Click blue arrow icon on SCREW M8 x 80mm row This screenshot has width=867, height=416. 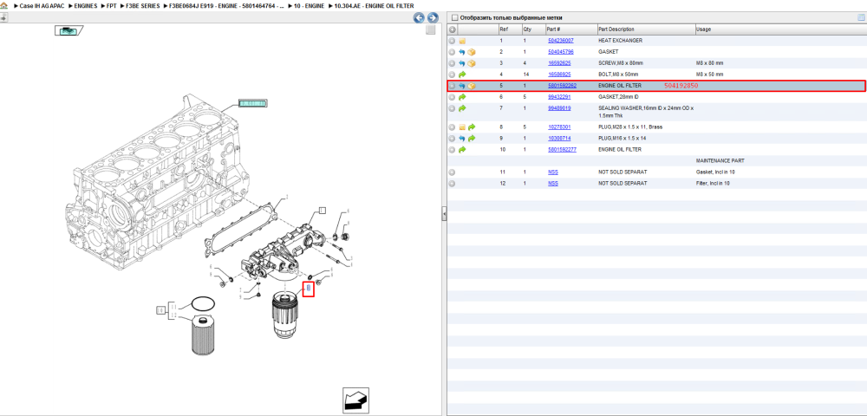click(x=462, y=63)
